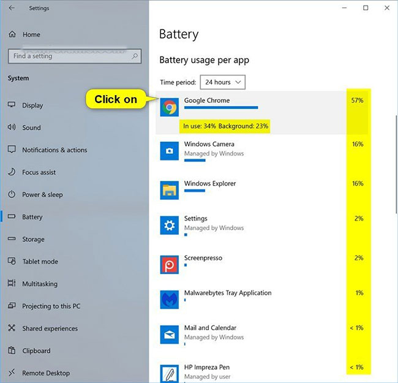Open the Display settings page
This screenshot has height=383, width=398.
point(32,105)
